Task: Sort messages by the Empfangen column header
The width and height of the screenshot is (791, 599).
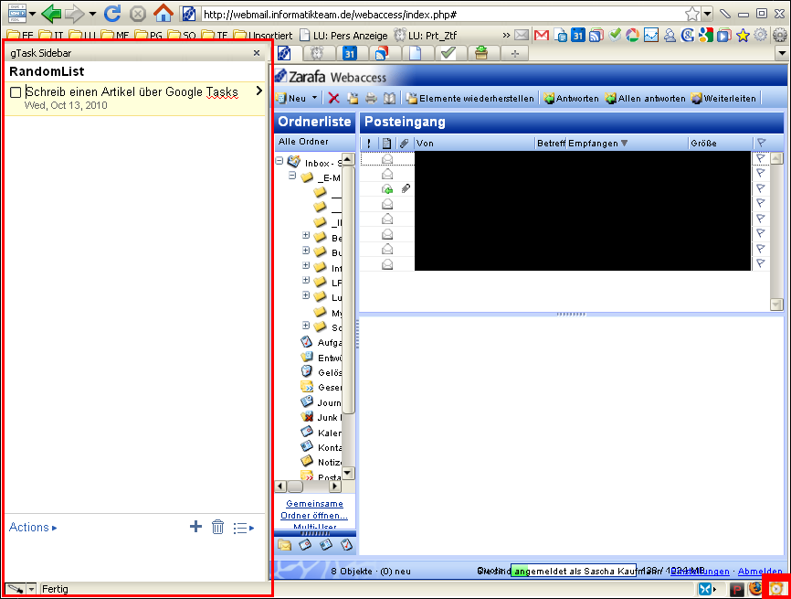Action: (628, 144)
